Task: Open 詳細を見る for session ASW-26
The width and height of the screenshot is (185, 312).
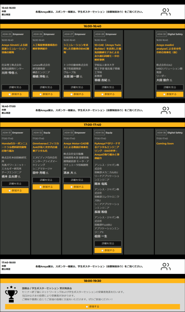Action: [46, 87]
